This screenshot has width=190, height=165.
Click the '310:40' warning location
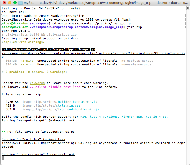point(11,65)
